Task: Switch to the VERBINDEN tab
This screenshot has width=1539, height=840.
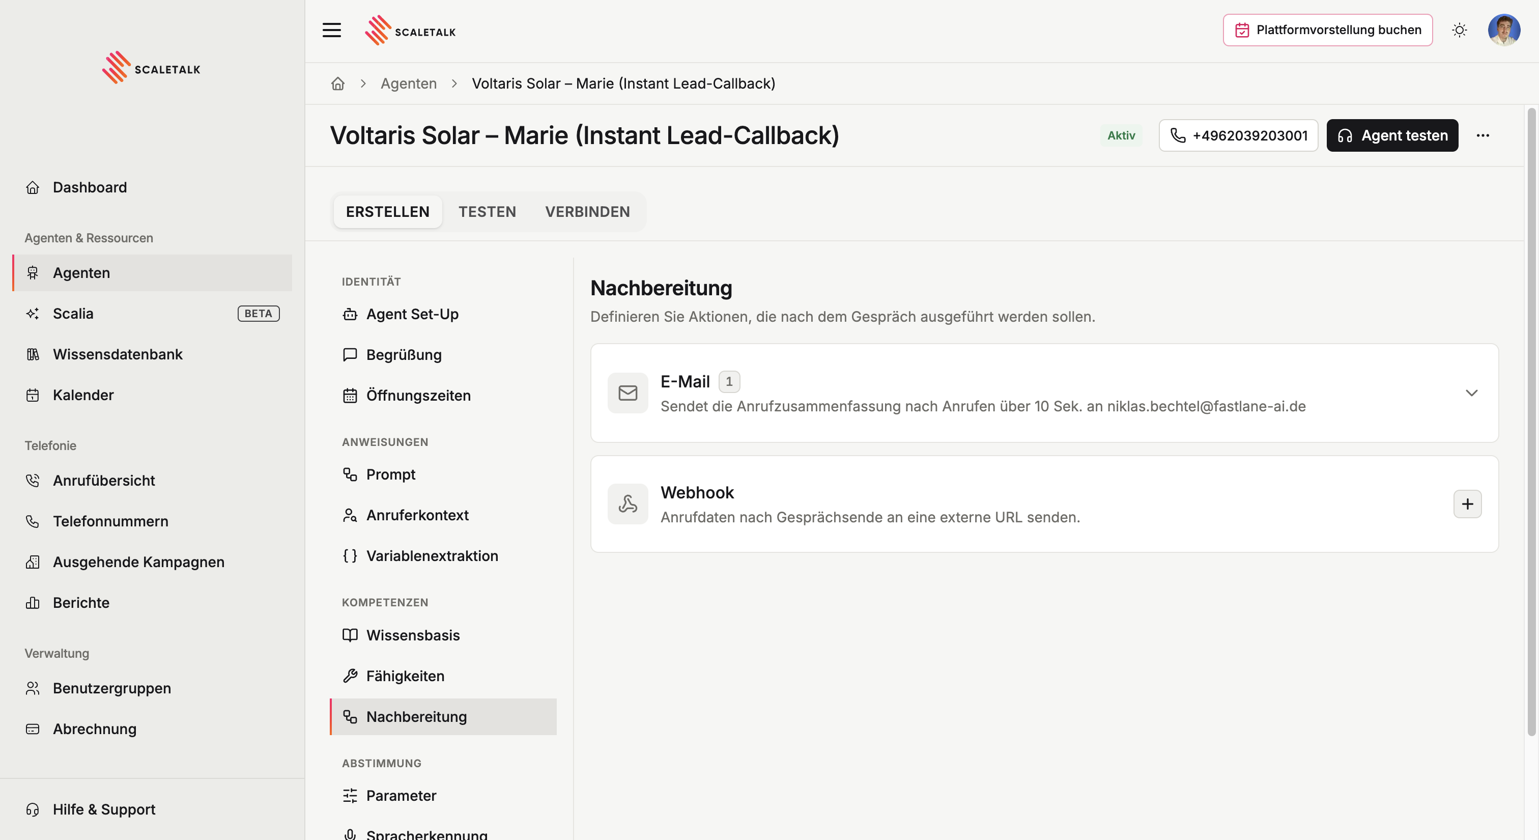Action: click(x=587, y=211)
